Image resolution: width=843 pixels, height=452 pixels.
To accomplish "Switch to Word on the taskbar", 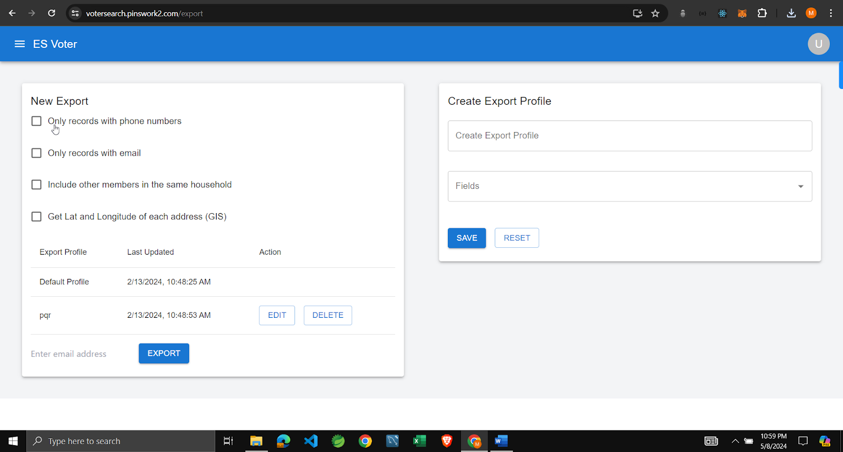I will [501, 441].
